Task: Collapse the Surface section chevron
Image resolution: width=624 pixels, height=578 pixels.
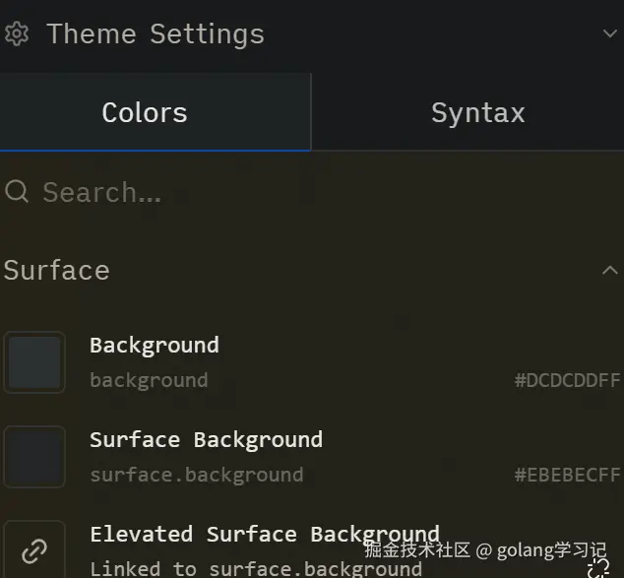Action: (x=610, y=270)
